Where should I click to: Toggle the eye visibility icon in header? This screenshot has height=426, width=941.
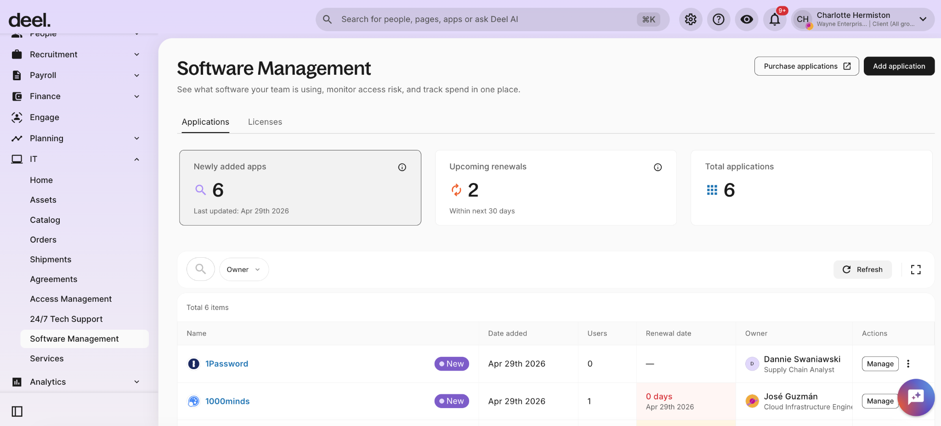pos(747,19)
